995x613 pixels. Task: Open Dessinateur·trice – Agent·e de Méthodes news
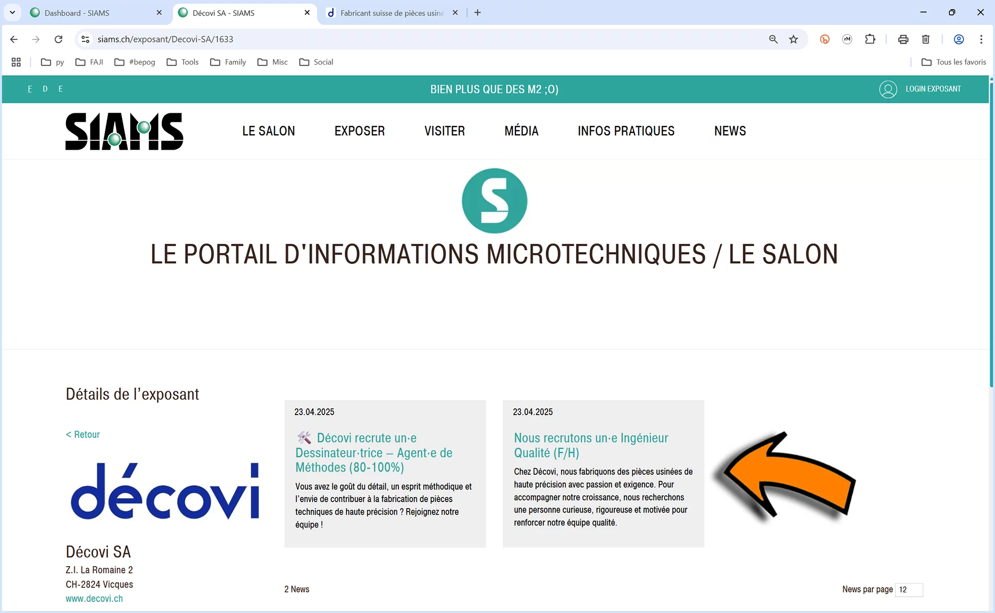tap(374, 453)
